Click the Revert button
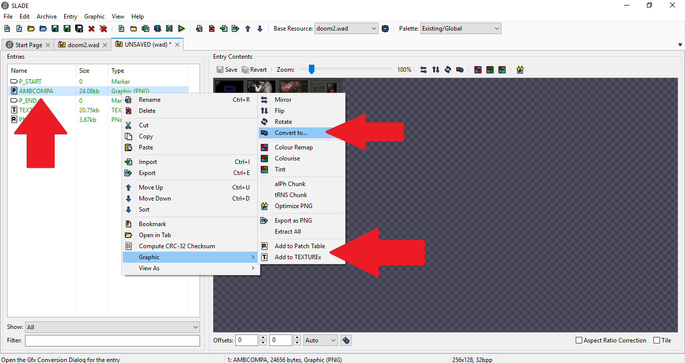Screen dimensions: 685x363 pyautogui.click(x=254, y=70)
